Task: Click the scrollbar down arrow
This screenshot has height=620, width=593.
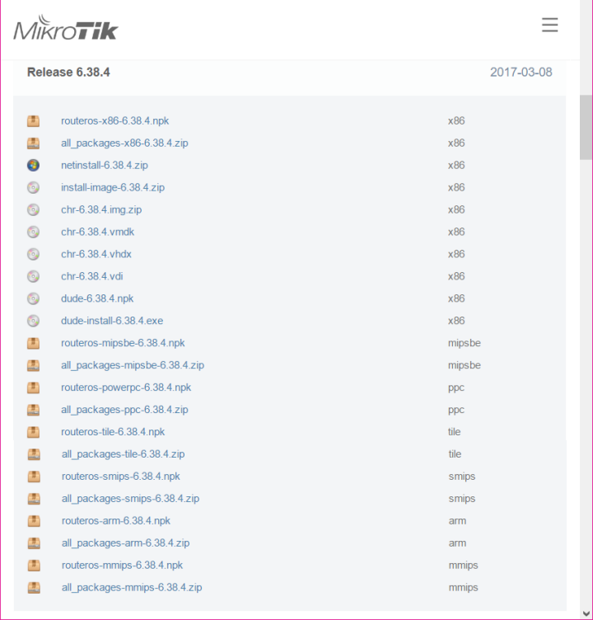Action: pyautogui.click(x=586, y=613)
